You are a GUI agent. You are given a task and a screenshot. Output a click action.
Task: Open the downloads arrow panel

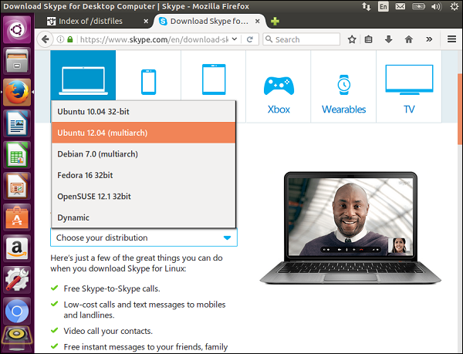tap(389, 39)
